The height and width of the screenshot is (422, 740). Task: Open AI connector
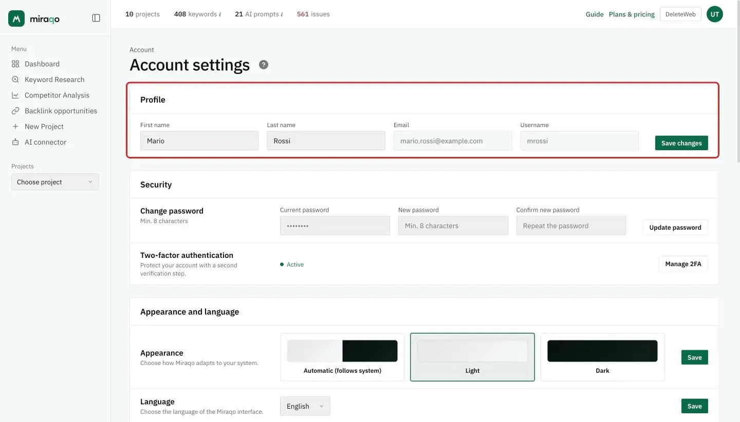pos(39,142)
